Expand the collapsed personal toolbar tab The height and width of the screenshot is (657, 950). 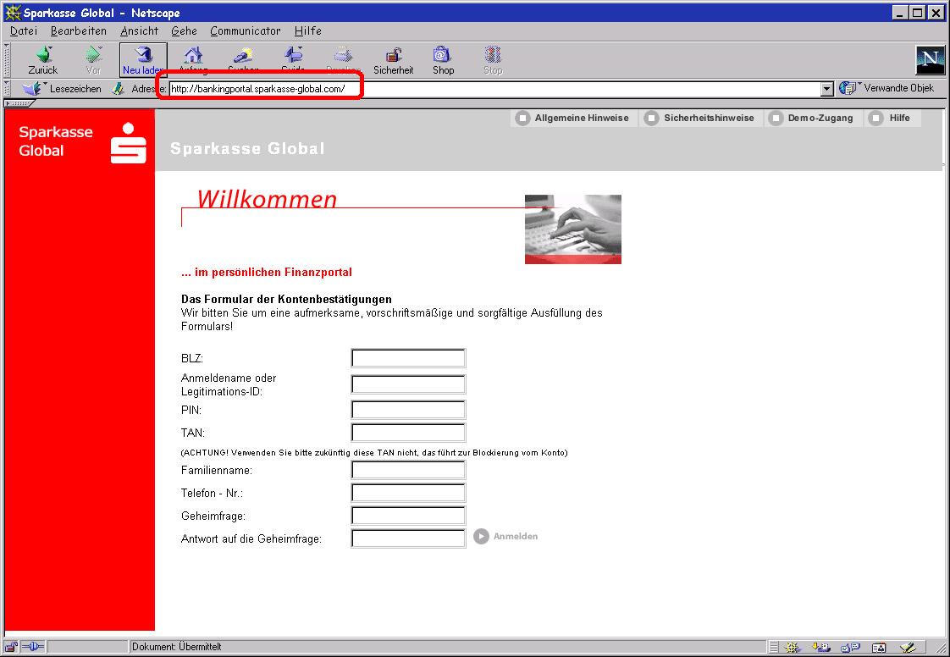20,103
